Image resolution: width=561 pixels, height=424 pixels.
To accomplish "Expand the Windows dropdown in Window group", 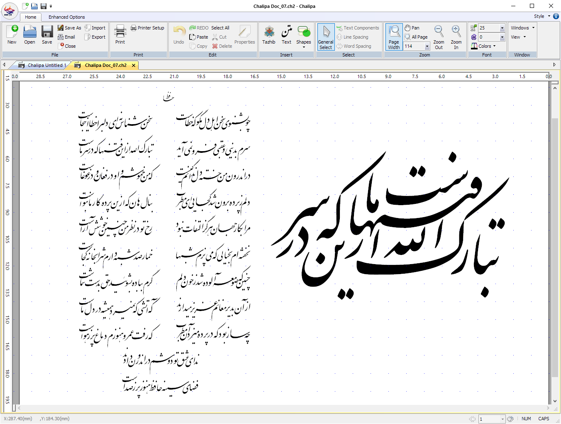I will tap(522, 27).
